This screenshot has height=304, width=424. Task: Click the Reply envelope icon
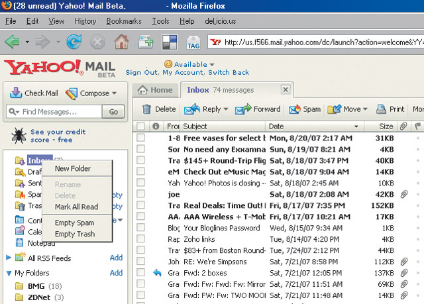(x=191, y=109)
